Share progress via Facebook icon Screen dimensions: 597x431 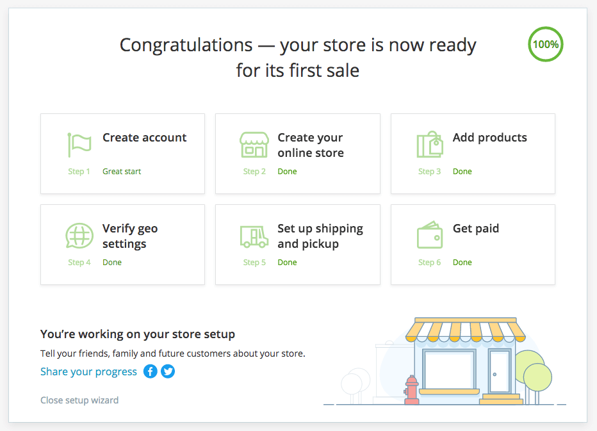pos(151,371)
